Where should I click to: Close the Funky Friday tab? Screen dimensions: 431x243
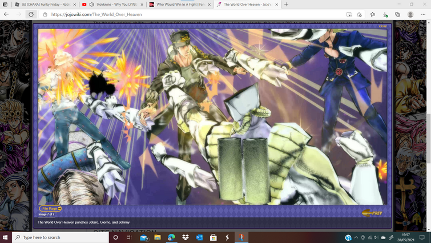tap(74, 5)
